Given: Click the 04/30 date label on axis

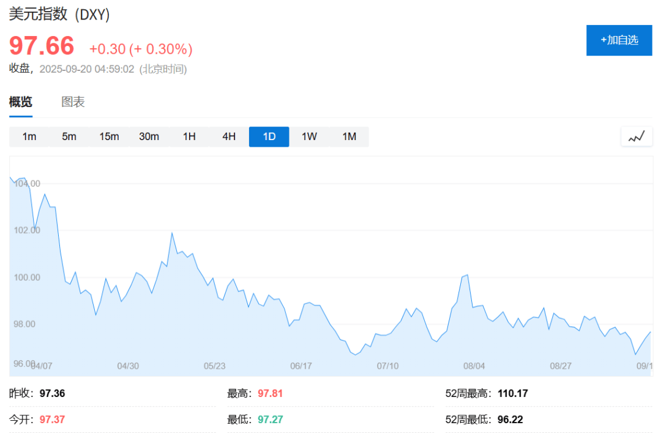Looking at the screenshot, I should [x=128, y=366].
